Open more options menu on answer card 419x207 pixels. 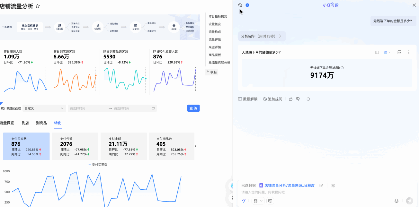409,52
